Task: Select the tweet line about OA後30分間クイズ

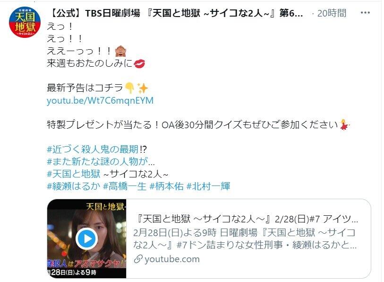Action: [193, 125]
